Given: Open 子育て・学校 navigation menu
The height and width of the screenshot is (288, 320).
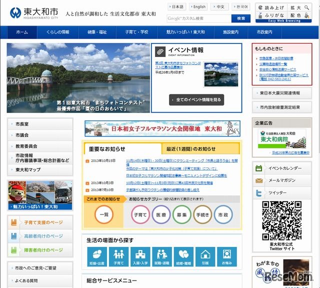Looking at the screenshot, I should [136, 32].
